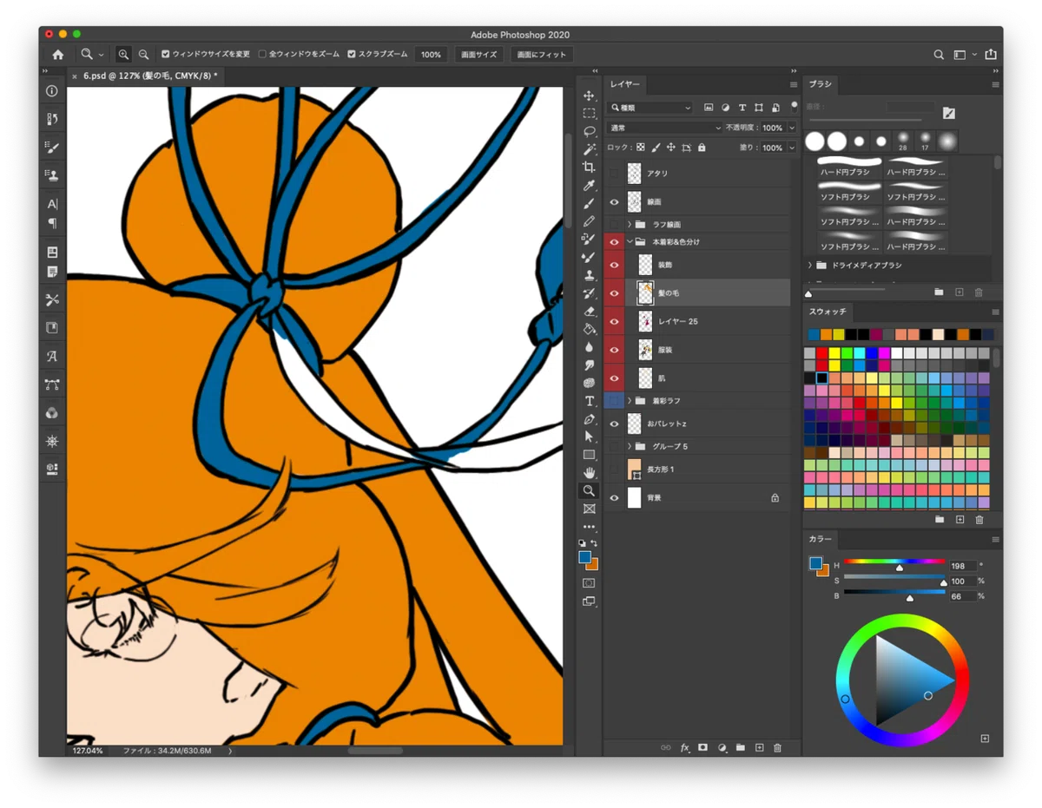Select the Lasso tool

(589, 131)
